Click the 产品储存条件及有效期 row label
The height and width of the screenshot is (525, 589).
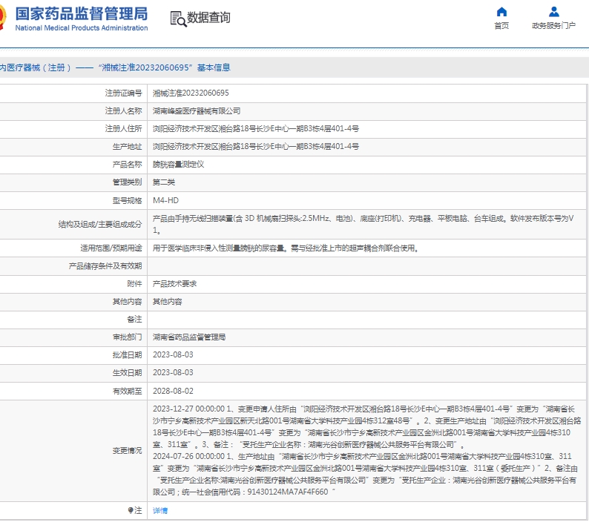point(105,266)
